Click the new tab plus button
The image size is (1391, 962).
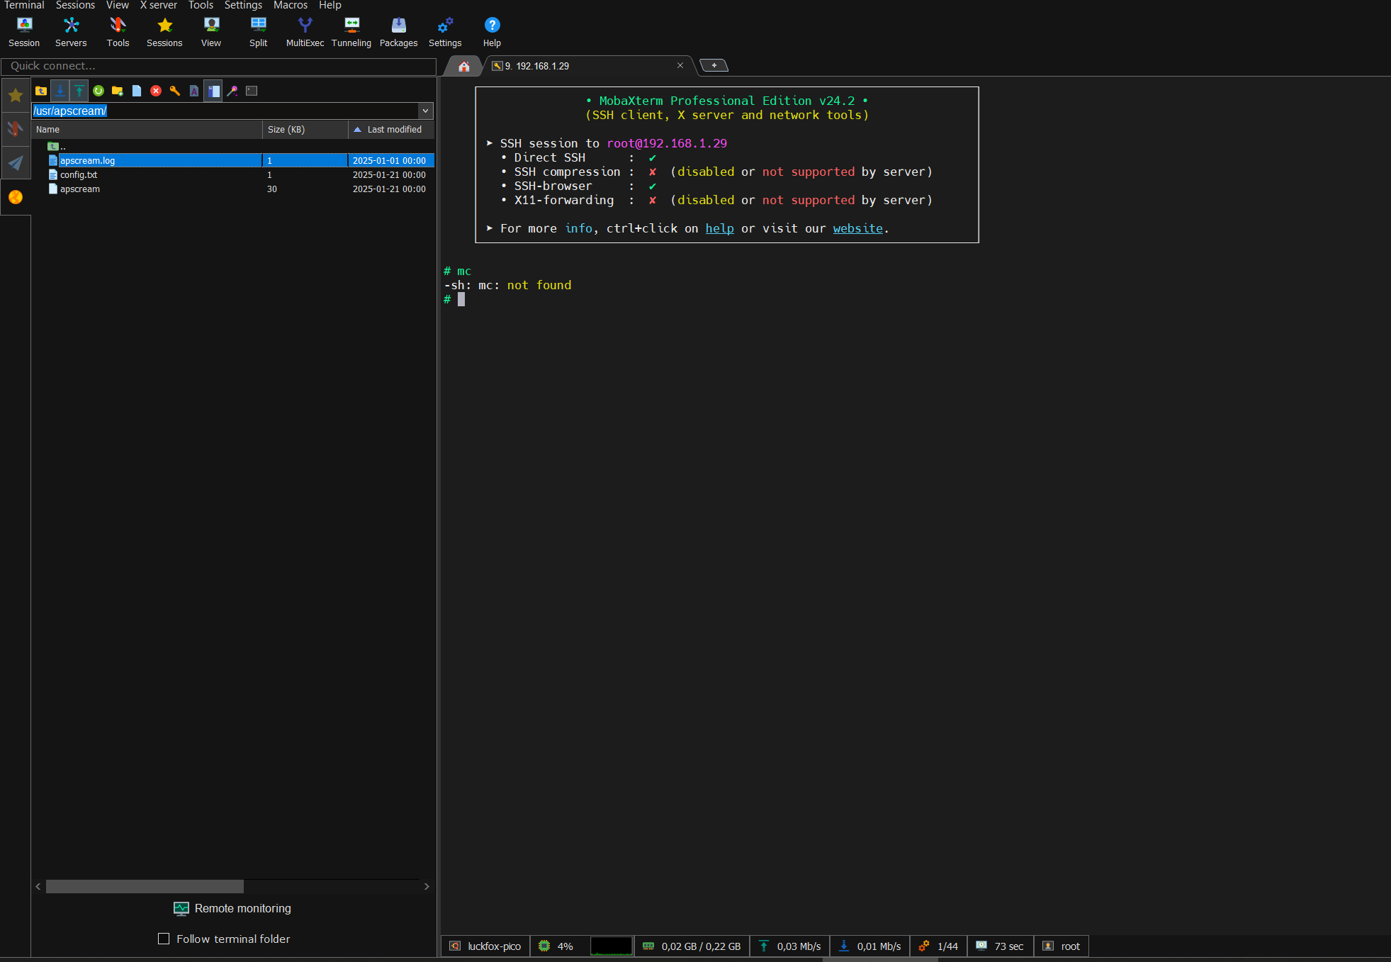(x=714, y=65)
